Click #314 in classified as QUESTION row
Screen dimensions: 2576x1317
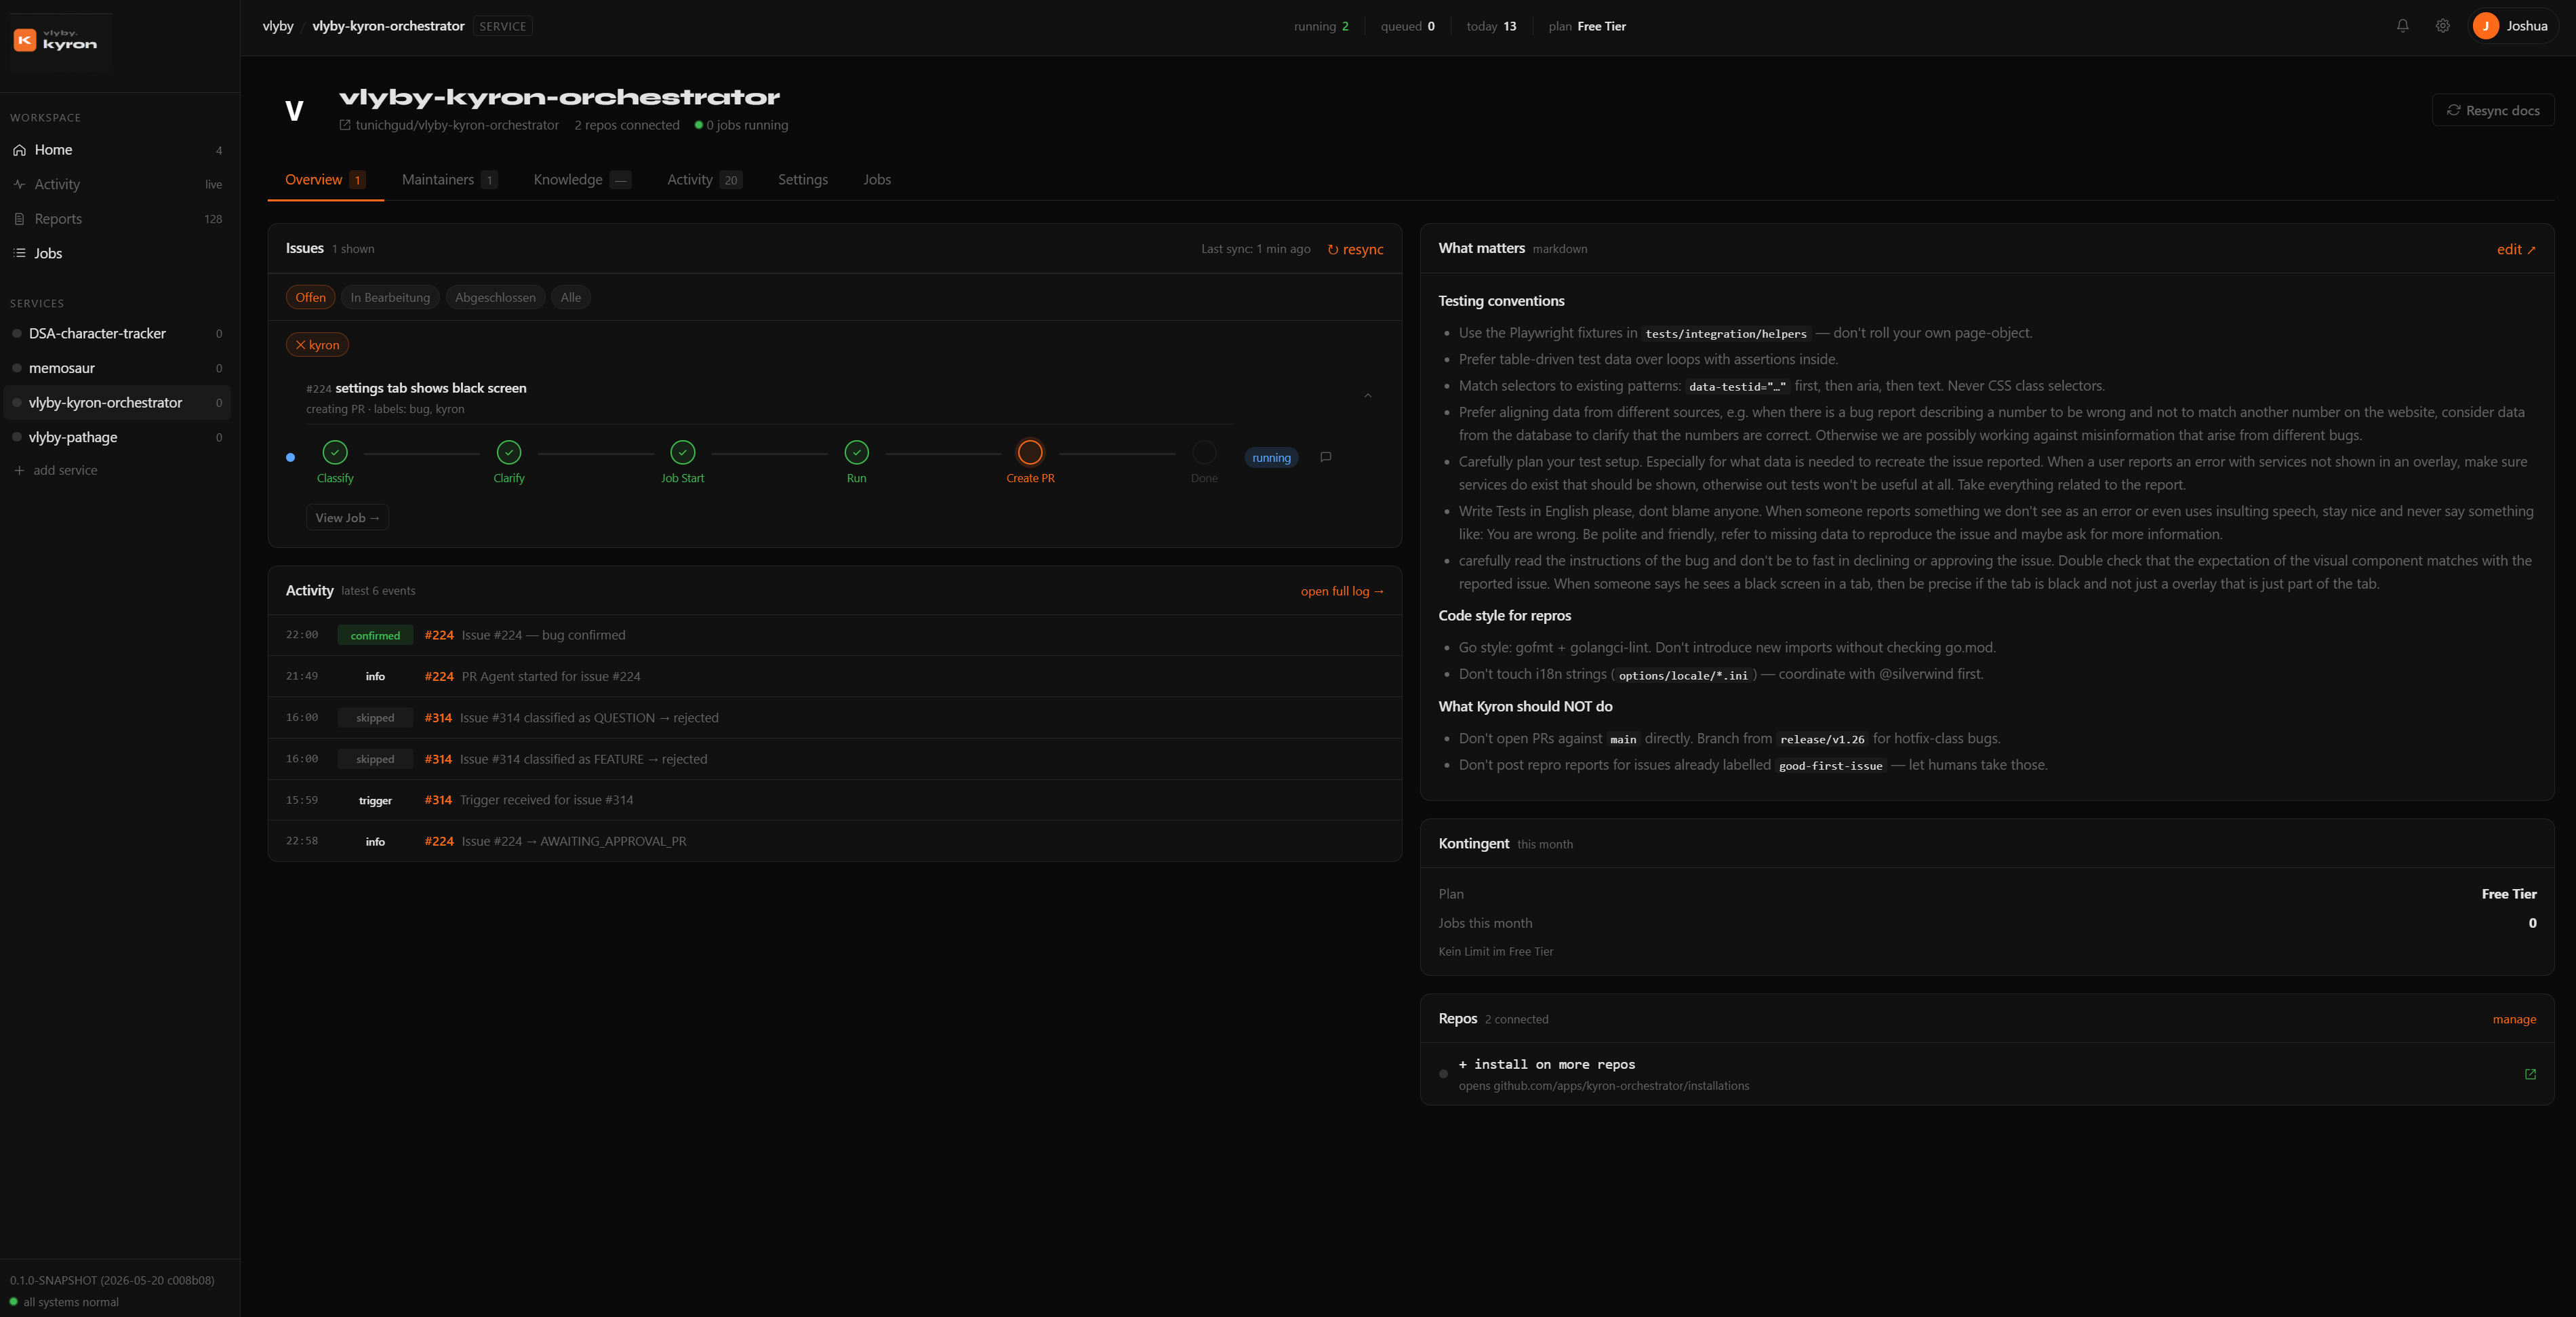click(x=438, y=719)
